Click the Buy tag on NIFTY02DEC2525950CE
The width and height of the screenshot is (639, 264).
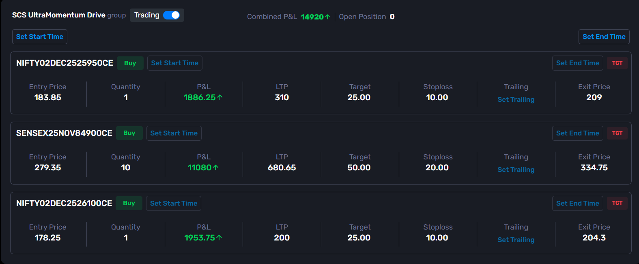click(x=130, y=63)
